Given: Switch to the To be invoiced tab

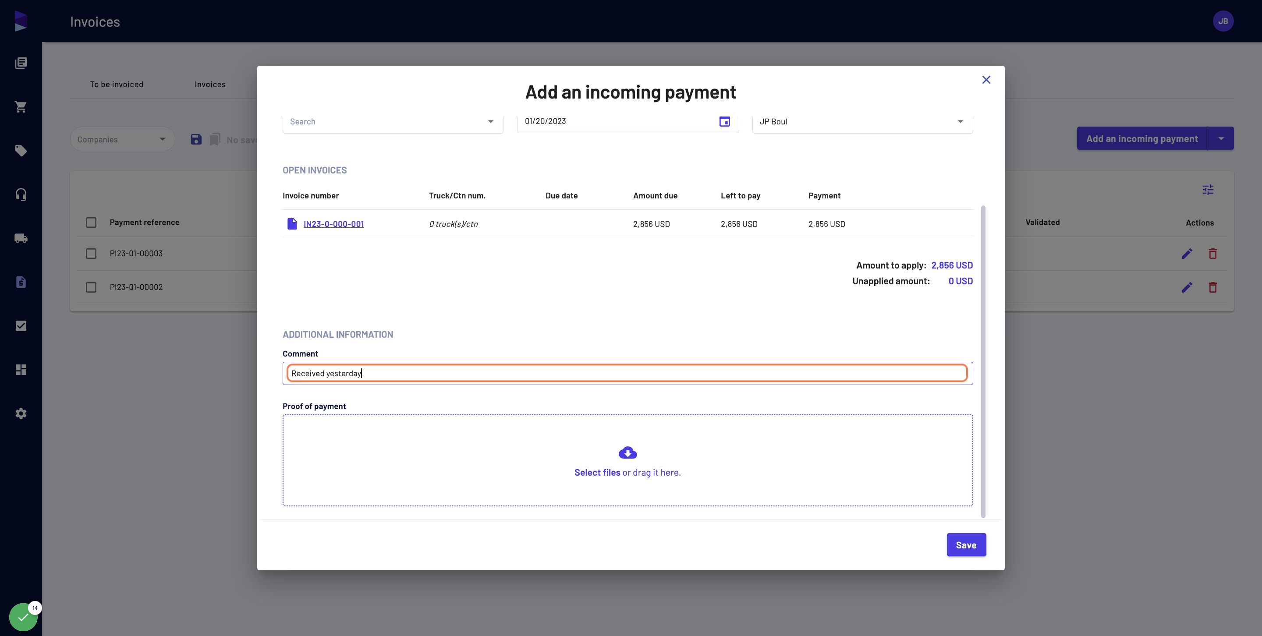Looking at the screenshot, I should [x=117, y=84].
